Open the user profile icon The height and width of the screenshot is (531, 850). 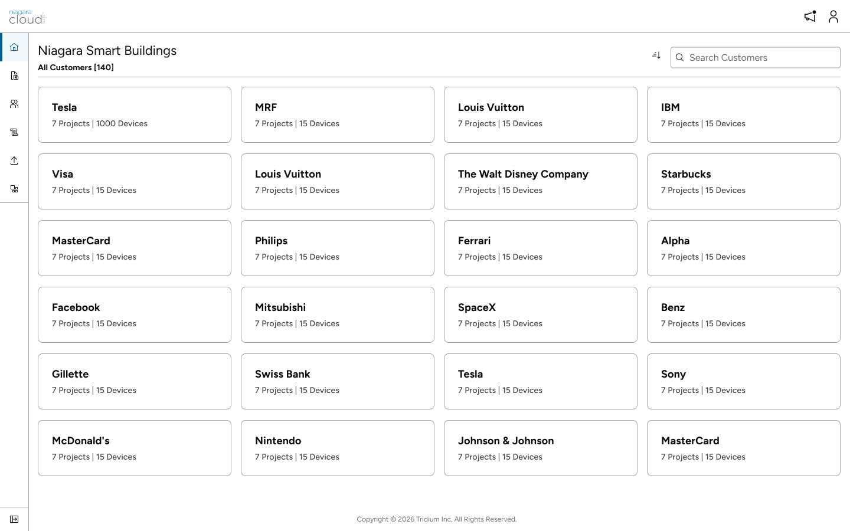(x=833, y=17)
